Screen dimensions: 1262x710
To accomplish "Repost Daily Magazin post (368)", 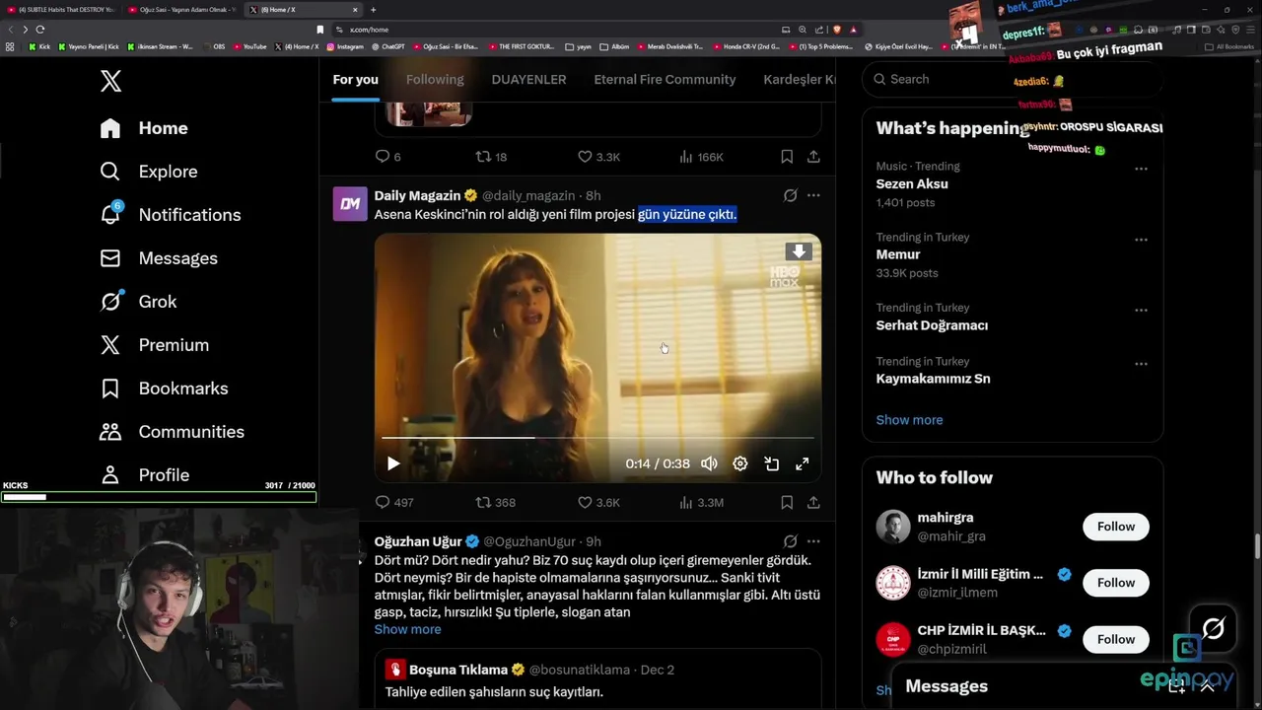I will 496,502.
